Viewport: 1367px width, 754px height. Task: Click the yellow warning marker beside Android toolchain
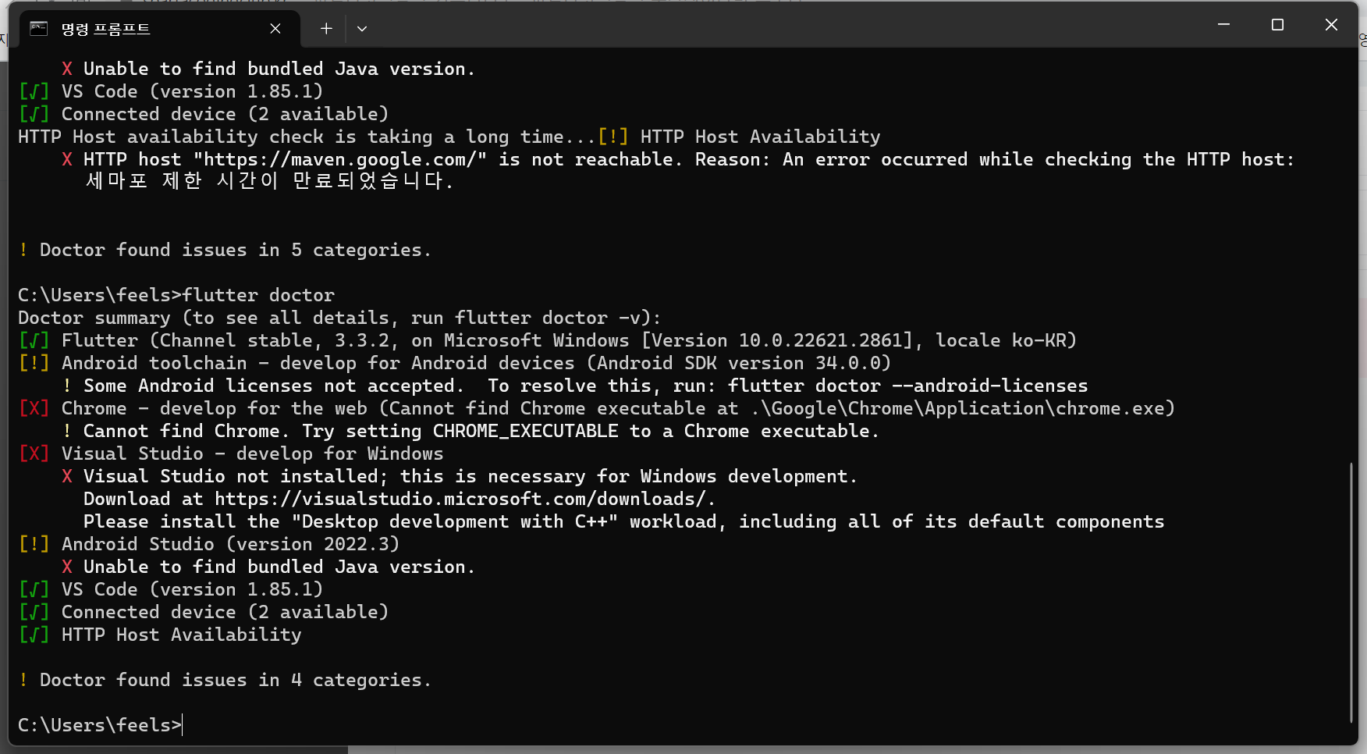click(34, 363)
